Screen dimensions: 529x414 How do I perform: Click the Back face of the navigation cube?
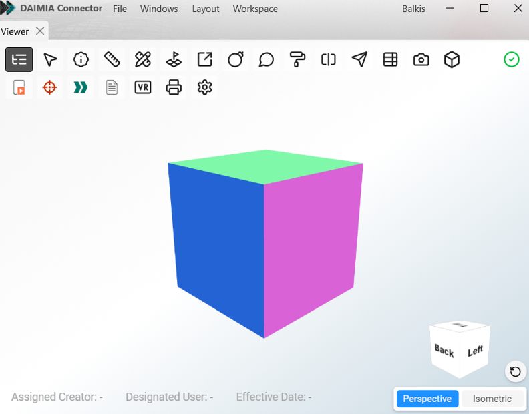click(444, 351)
